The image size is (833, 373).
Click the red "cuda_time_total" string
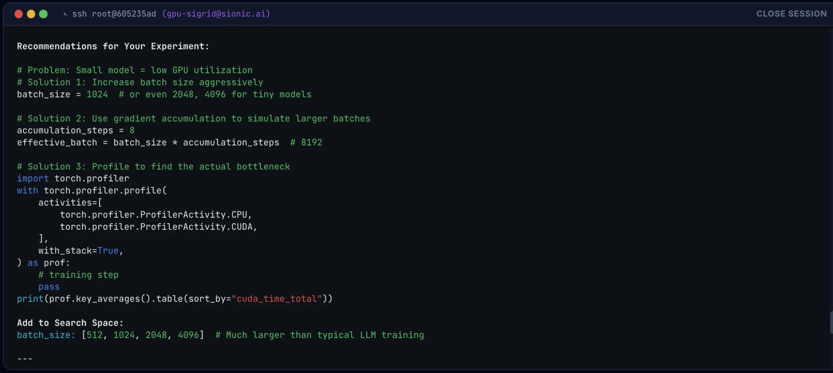pyautogui.click(x=277, y=299)
